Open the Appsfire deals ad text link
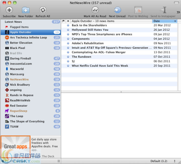181x164 pixels. pyautogui.click(x=45, y=145)
